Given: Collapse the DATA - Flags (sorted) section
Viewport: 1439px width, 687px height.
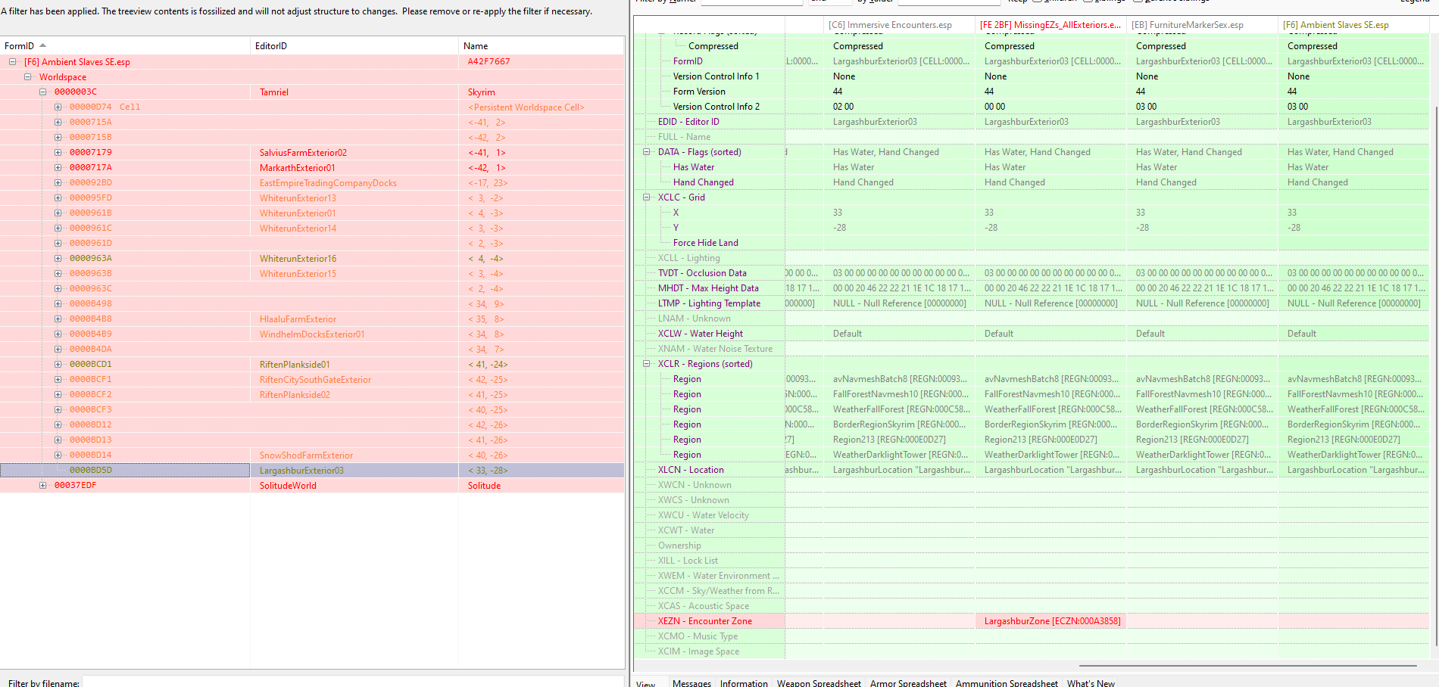Looking at the screenshot, I should click(x=647, y=152).
